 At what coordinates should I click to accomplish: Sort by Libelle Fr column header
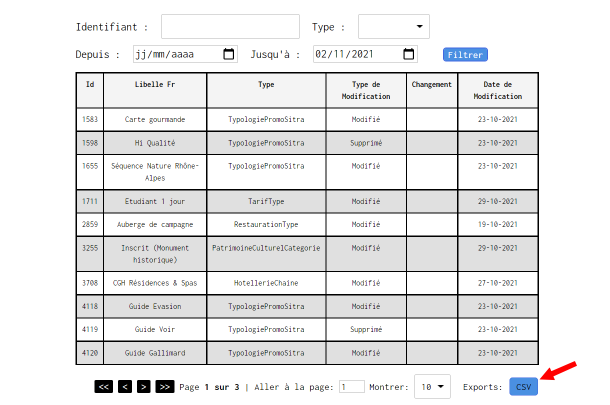pos(155,84)
